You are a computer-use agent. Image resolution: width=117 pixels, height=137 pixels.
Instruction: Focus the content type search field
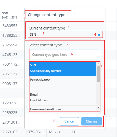[x=65, y=54]
